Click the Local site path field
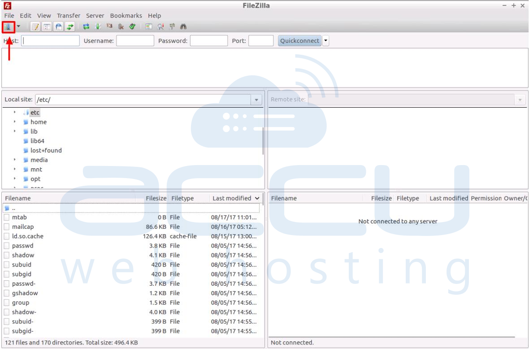This screenshot has height=349, width=529. click(x=143, y=100)
